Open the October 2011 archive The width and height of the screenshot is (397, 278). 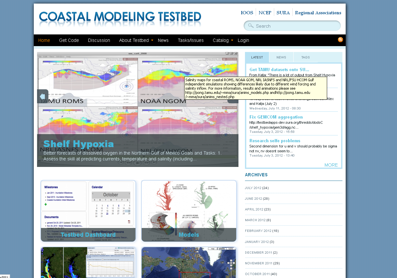(257, 274)
